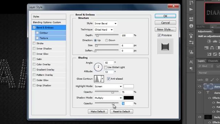Viewport: 220px width, 124px height.
Task: Open the layer filter Kind dropdown
Action: [x=206, y=66]
